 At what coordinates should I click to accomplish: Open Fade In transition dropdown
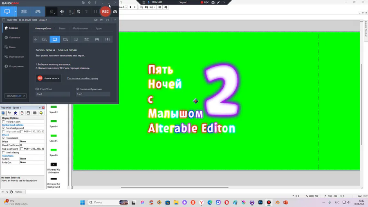pyautogui.click(x=32, y=159)
